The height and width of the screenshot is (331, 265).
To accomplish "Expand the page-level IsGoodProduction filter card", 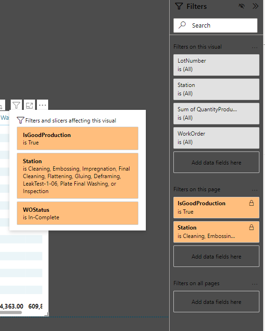I will 216,208.
